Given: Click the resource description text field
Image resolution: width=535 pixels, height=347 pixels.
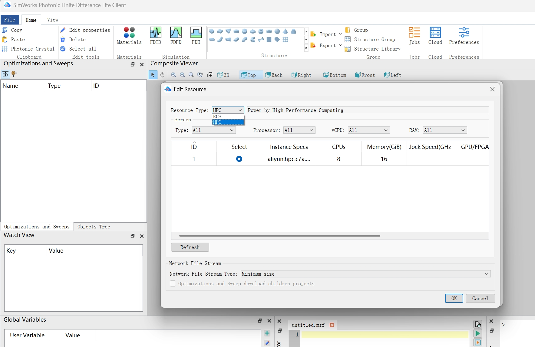Looking at the screenshot, I should click(x=368, y=110).
